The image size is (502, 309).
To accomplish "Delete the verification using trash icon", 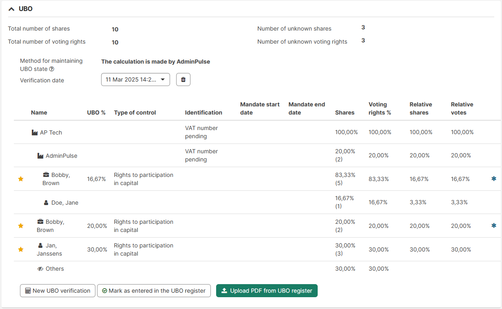I will click(x=183, y=80).
